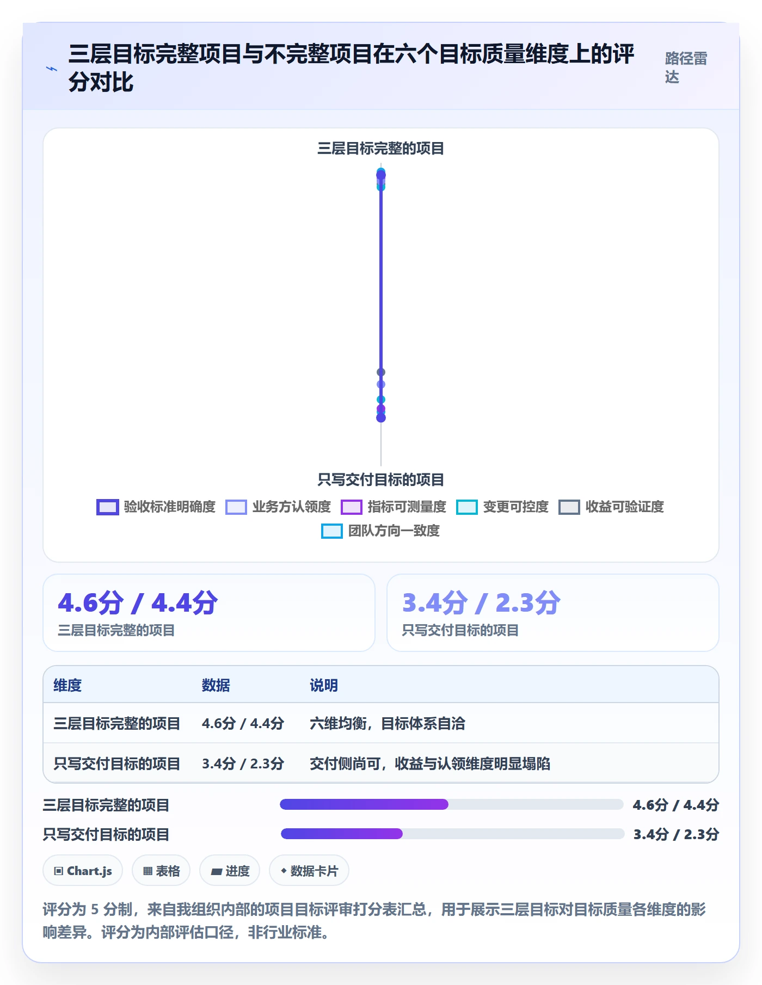This screenshot has width=762, height=985.
Task: Click the large 4.6分 / 4.4分 stat card value
Action: pyautogui.click(x=138, y=603)
